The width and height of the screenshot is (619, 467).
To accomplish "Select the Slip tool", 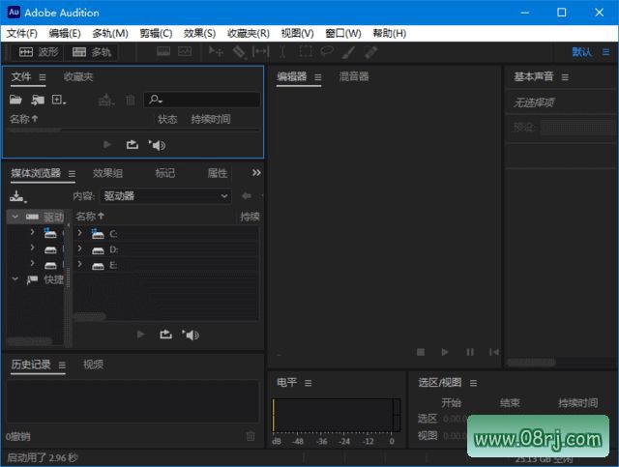I will [x=260, y=51].
